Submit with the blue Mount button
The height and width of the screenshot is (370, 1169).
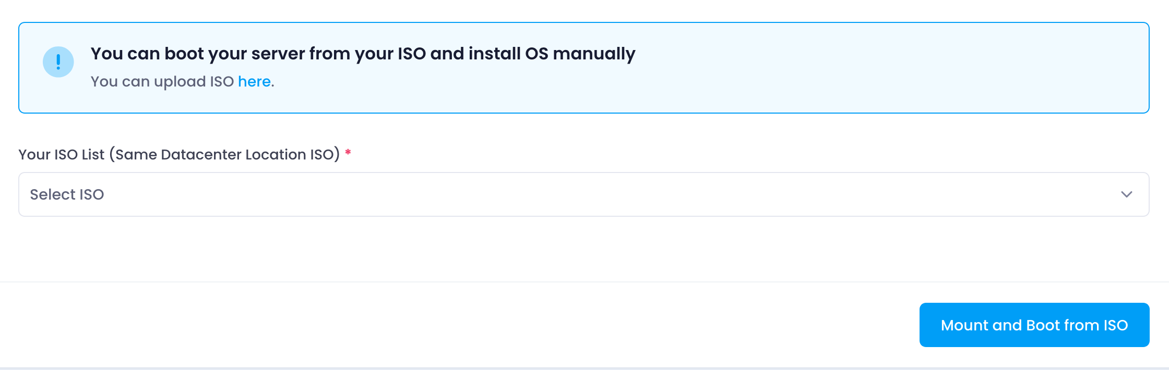click(1034, 325)
